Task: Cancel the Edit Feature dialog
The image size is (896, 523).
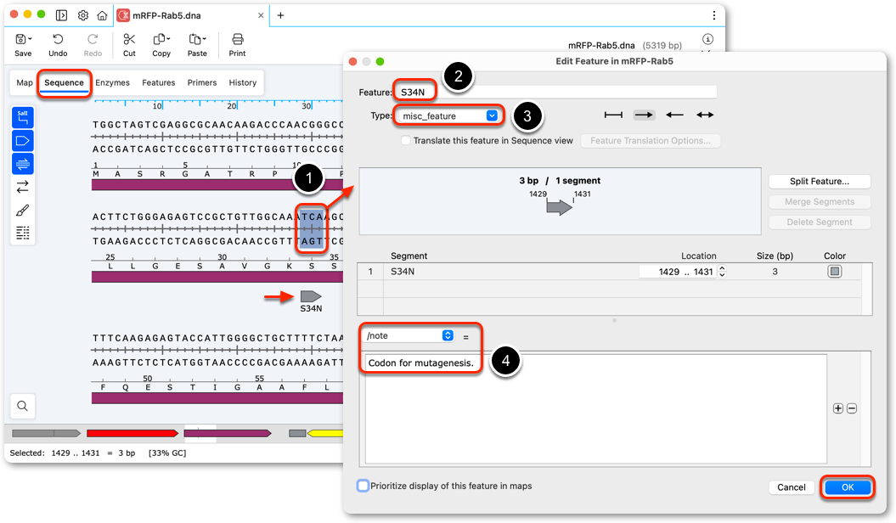Action: coord(791,487)
